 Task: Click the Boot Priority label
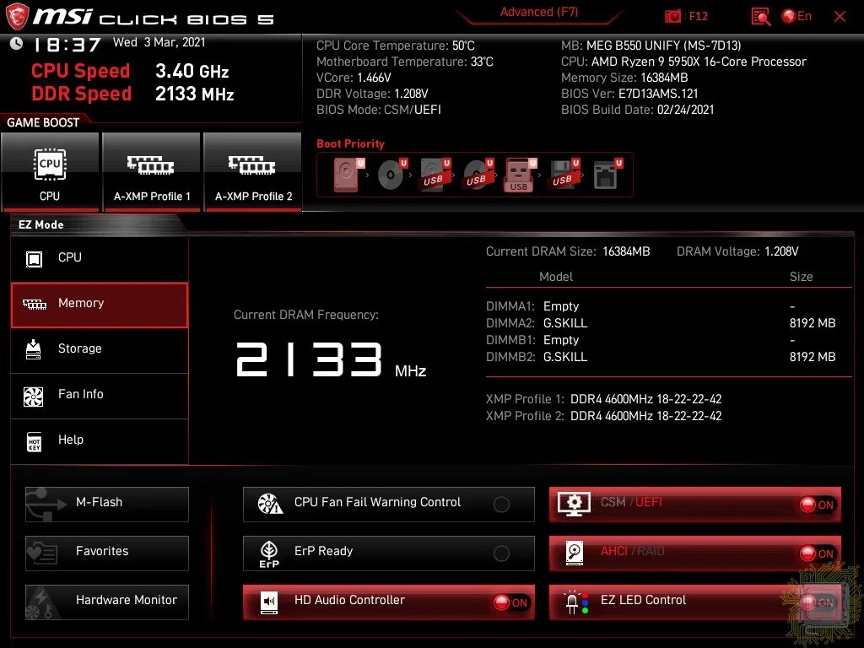[350, 143]
